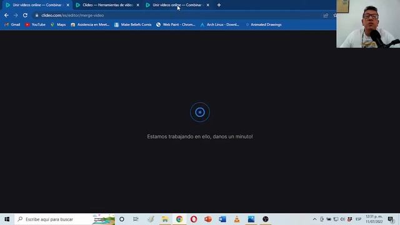
Task: Reload the current page
Action: coord(25,15)
